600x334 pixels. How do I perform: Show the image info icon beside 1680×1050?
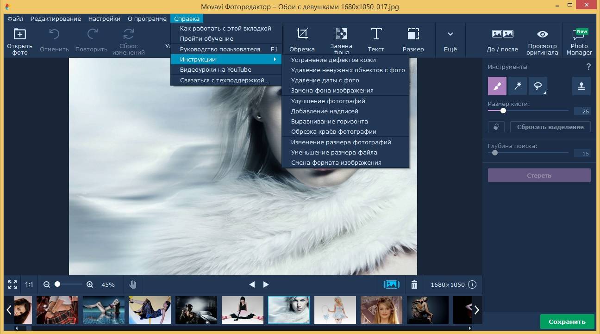[472, 285]
